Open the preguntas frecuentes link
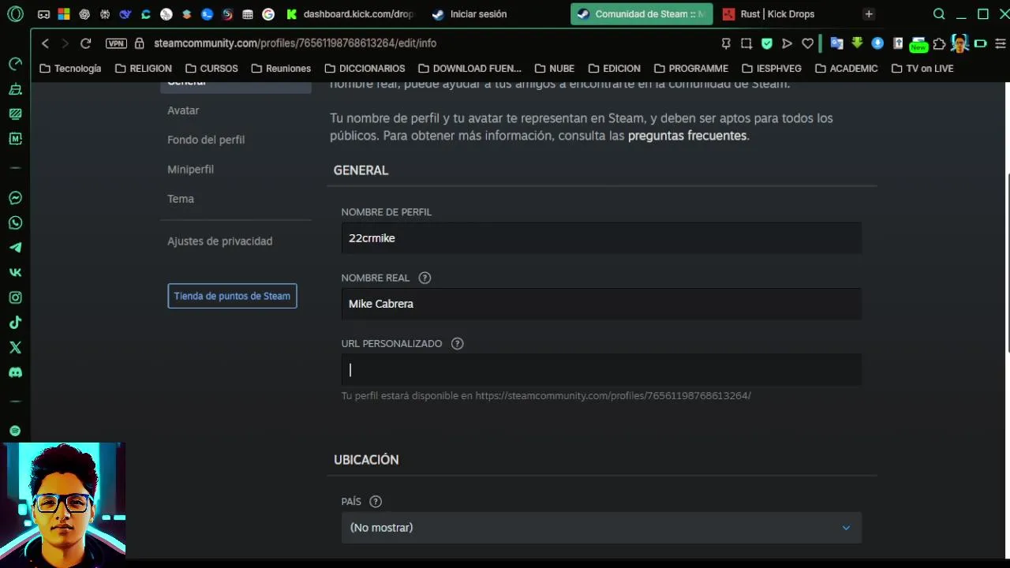The image size is (1010, 568). click(x=687, y=136)
